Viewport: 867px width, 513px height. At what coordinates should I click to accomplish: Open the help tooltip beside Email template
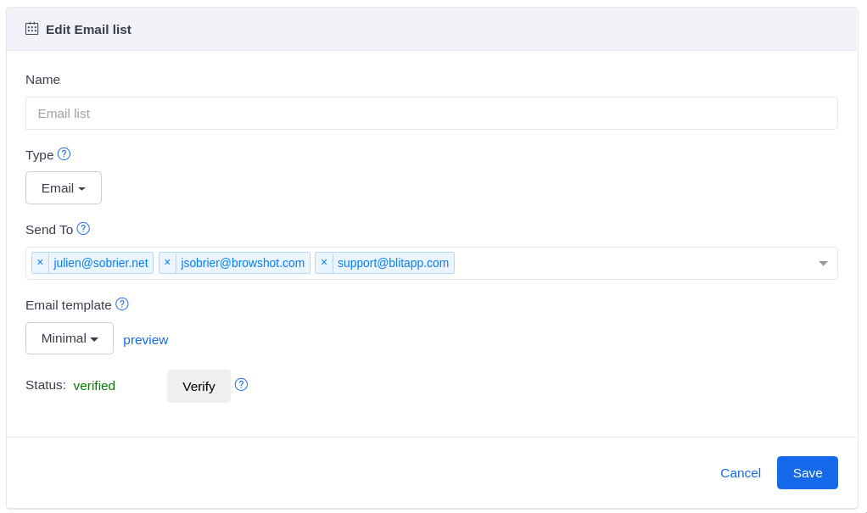[x=121, y=304]
